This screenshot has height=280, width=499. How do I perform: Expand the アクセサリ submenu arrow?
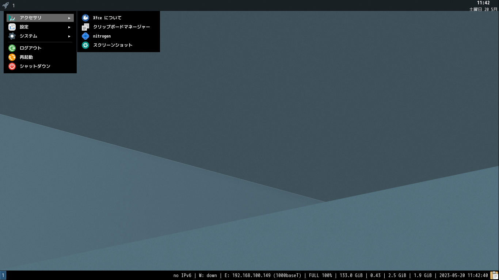pos(69,18)
